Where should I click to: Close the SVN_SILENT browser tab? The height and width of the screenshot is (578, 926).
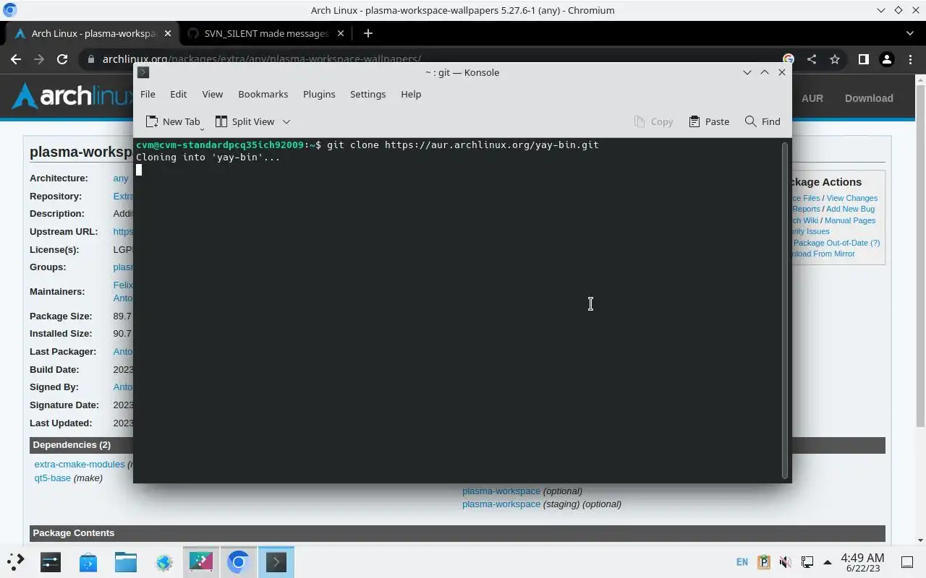(341, 33)
